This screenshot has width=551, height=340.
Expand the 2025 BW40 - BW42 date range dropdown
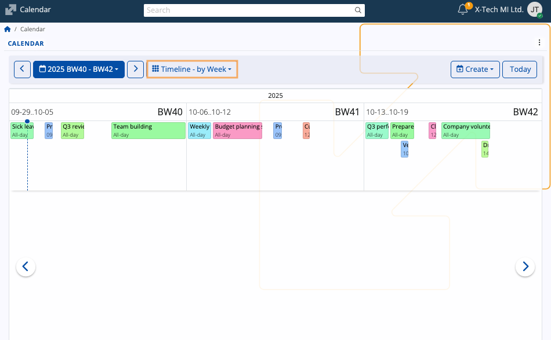79,69
